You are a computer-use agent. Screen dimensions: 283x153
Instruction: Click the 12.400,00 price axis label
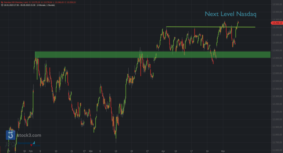(277, 89)
